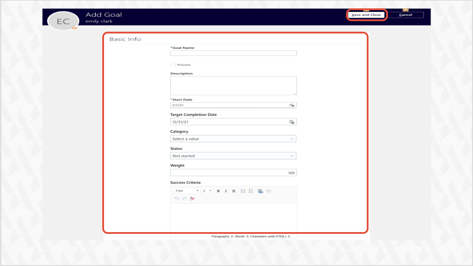Image resolution: width=473 pixels, height=266 pixels.
Task: Open the Start Date calendar picker
Action: click(x=292, y=105)
